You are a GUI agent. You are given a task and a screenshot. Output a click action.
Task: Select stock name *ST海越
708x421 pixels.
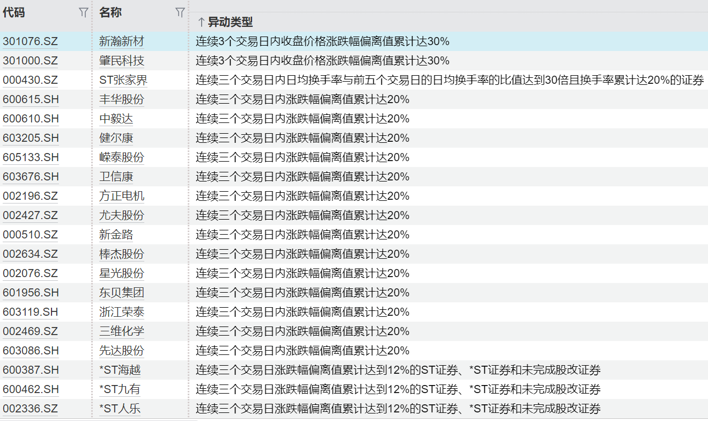click(120, 370)
